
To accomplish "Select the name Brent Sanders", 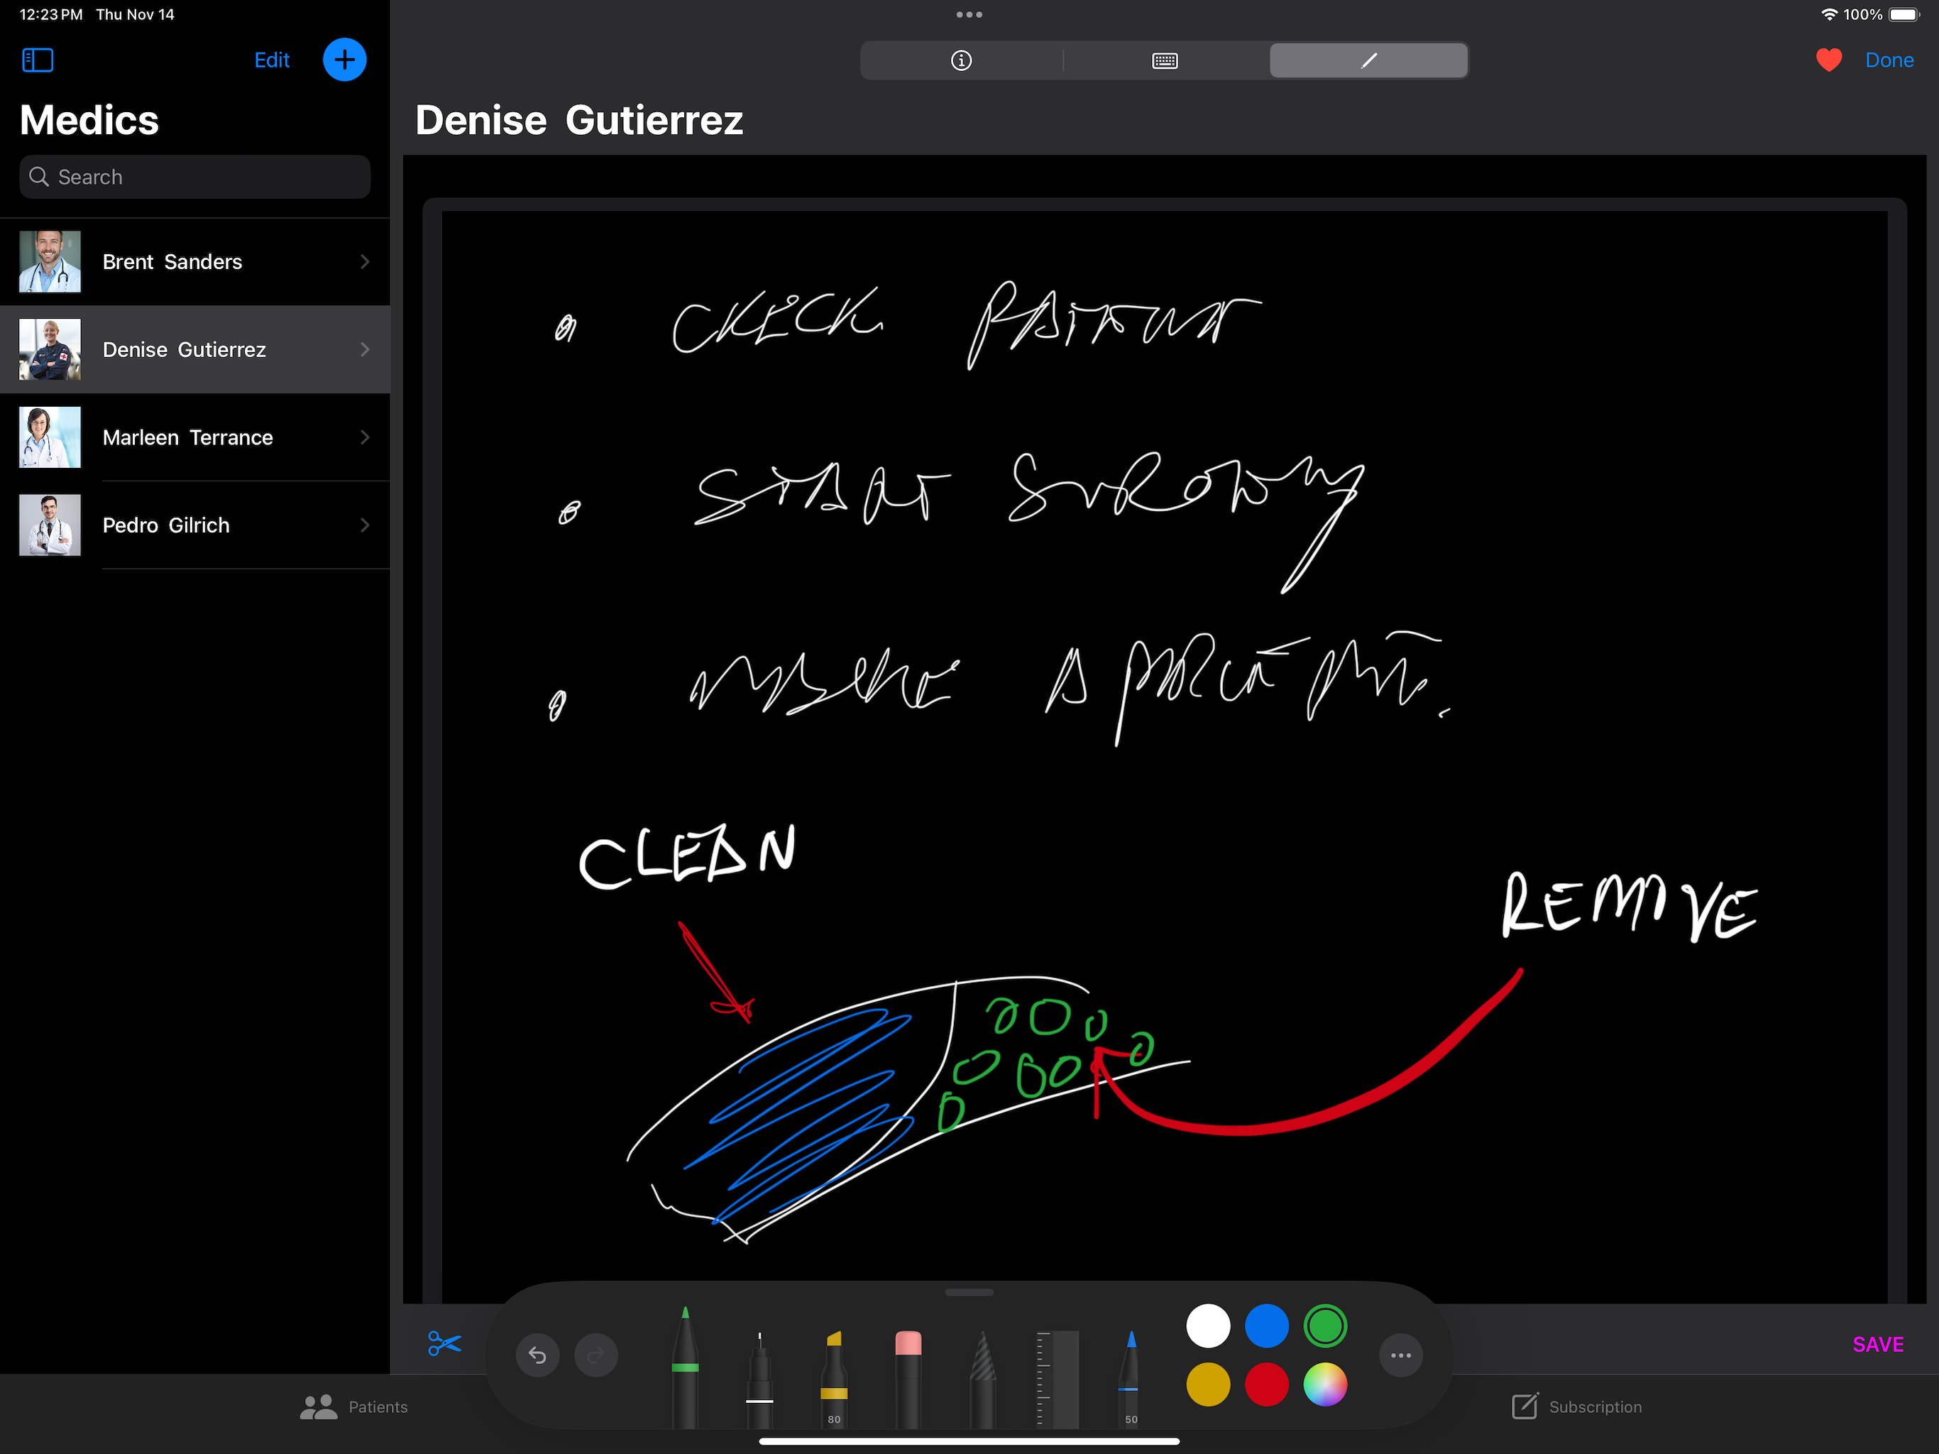I will tap(172, 261).
